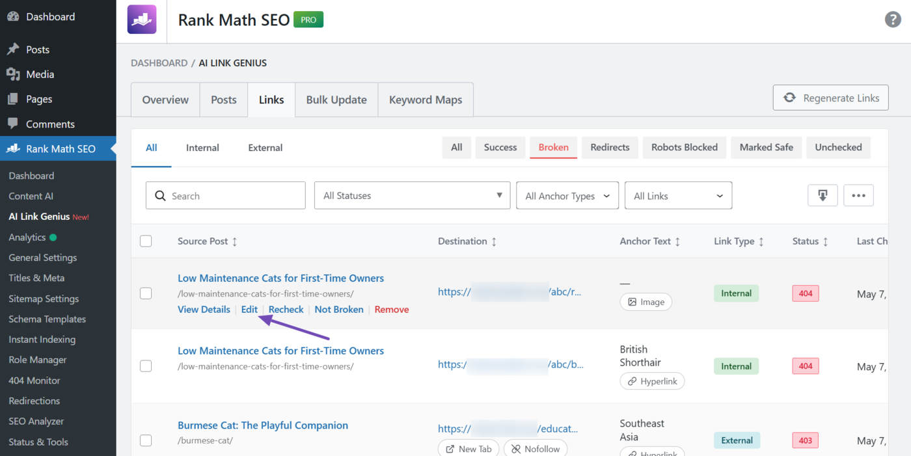
Task: Click the Posts pin icon in sidebar
Action: pos(13,49)
